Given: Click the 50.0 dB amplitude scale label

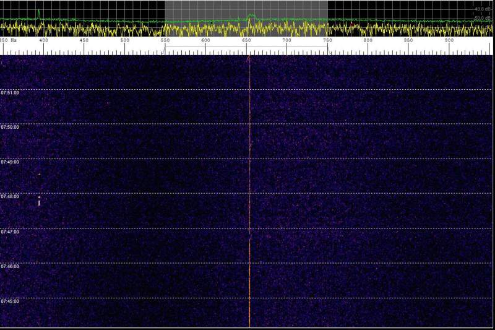Looking at the screenshot, I should click(481, 18).
